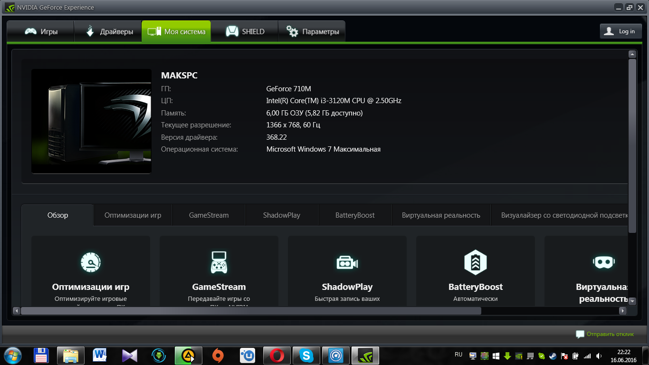Image resolution: width=649 pixels, height=365 pixels.
Task: Click the network signal bars tray icon
Action: [588, 355]
